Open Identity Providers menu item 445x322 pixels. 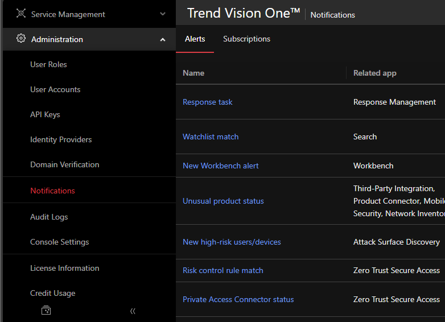[x=61, y=139]
